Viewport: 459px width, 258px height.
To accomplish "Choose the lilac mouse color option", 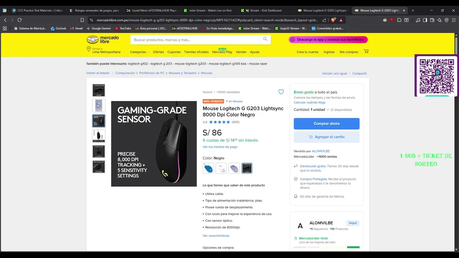I will click(234, 168).
